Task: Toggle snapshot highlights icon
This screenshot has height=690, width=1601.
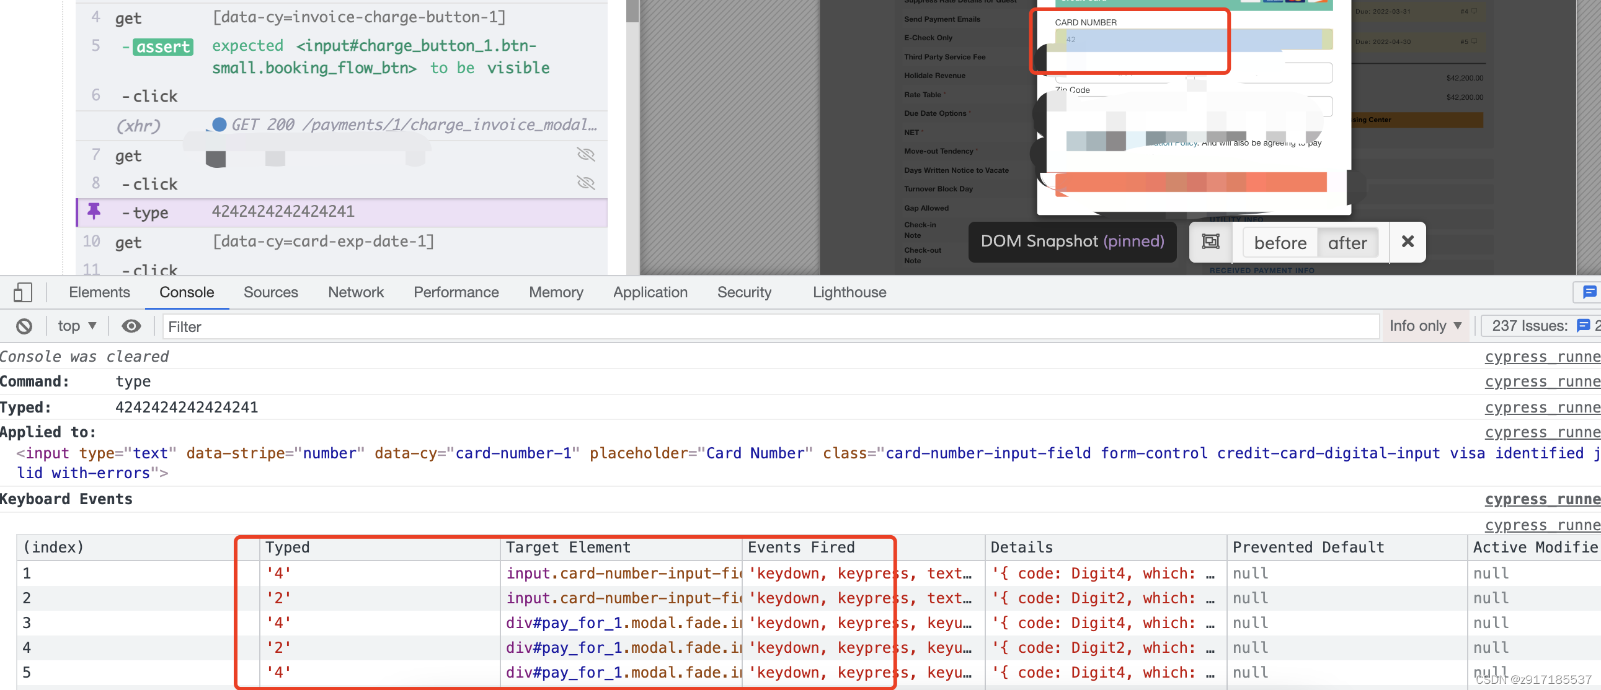Action: pos(1210,242)
